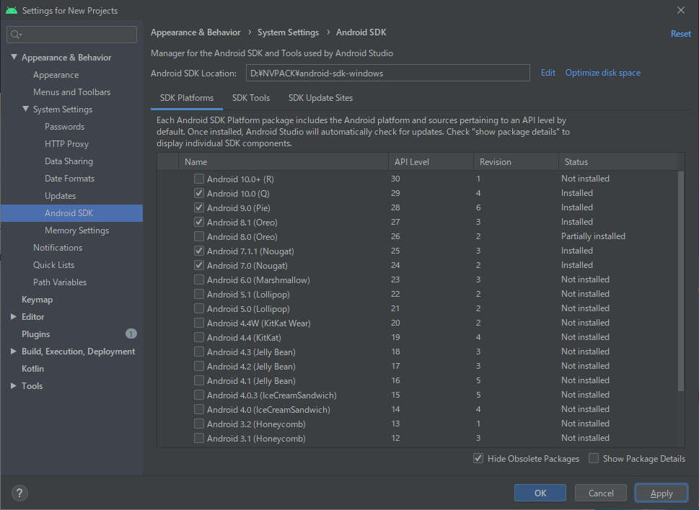
Task: Select Date Formats settings item
Action: pyautogui.click(x=69, y=179)
